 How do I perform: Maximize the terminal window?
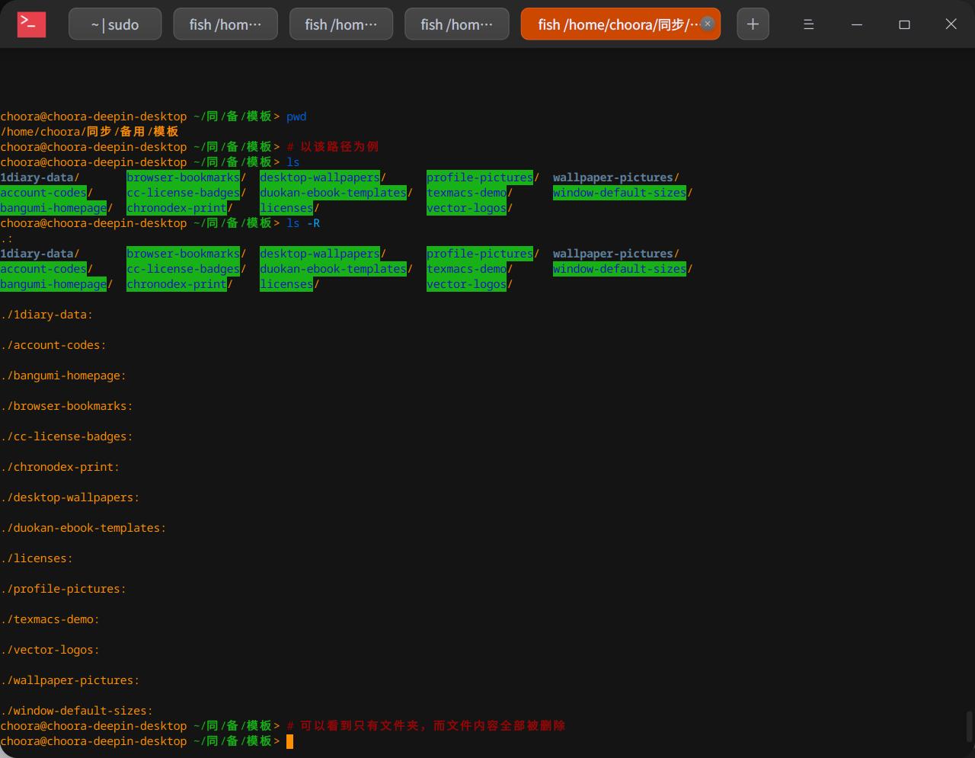[904, 24]
